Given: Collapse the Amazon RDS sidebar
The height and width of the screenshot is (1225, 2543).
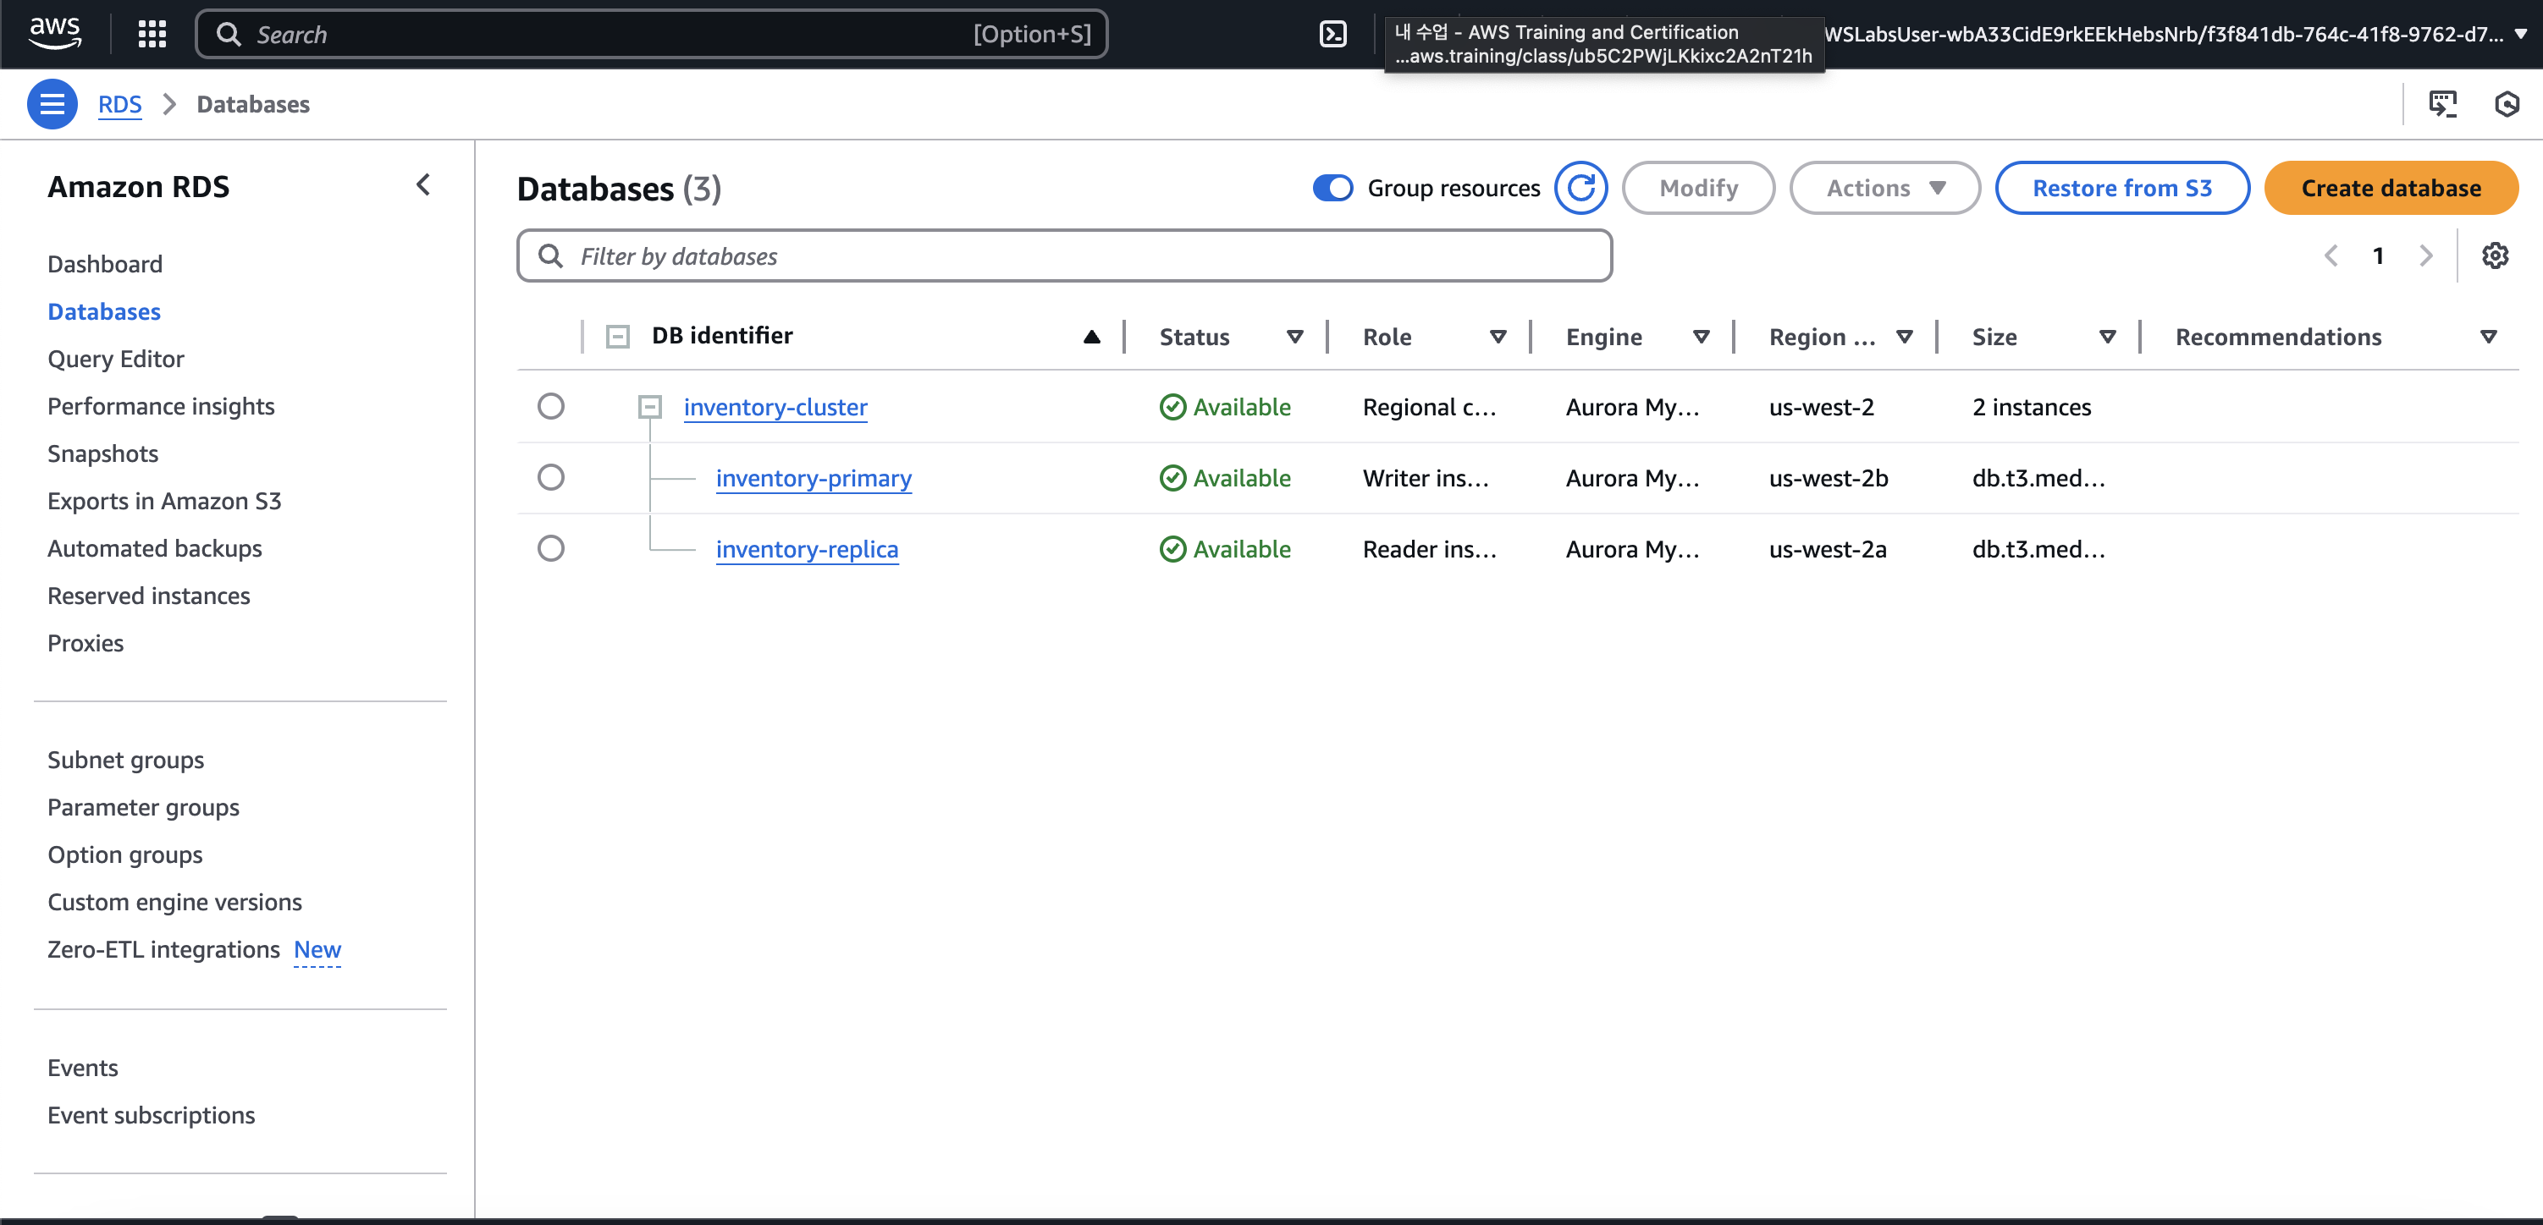Looking at the screenshot, I should (423, 185).
